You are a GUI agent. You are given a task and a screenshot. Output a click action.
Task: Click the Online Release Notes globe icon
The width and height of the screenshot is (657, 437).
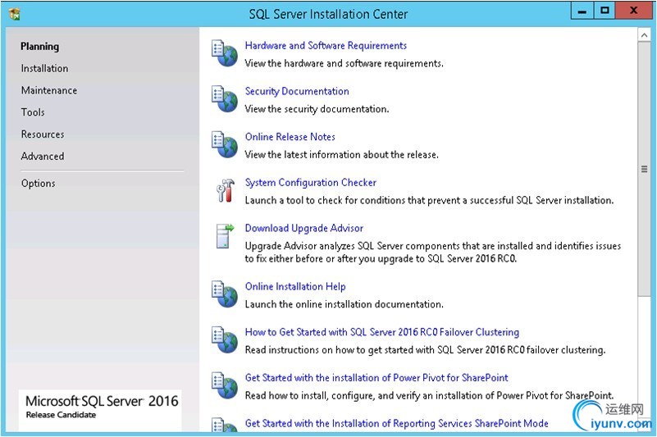(x=225, y=144)
